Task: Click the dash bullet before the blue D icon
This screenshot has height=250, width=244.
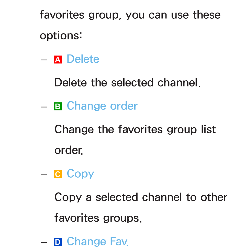Action: [44, 243]
